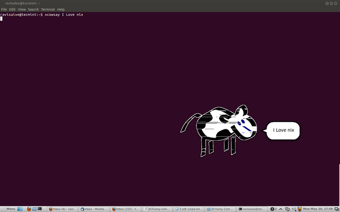Click the window list icon at panel end
This screenshot has width=340, height=212.
coord(337,209)
